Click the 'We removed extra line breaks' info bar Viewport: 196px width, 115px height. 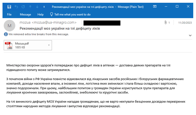pos(38,34)
